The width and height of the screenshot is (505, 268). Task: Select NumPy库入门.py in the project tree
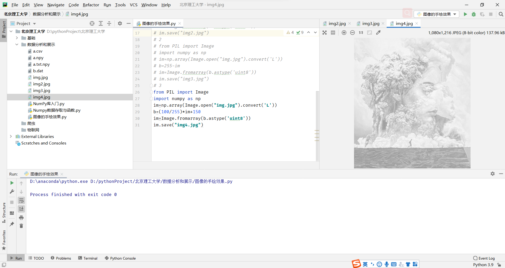click(x=49, y=104)
